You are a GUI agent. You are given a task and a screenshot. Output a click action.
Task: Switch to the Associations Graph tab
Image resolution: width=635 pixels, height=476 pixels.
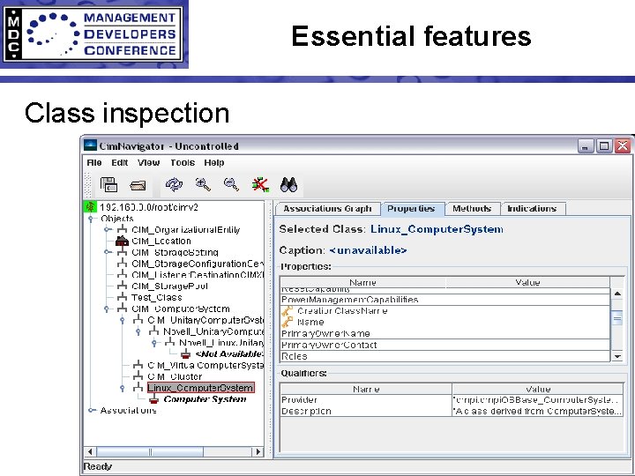(x=328, y=209)
